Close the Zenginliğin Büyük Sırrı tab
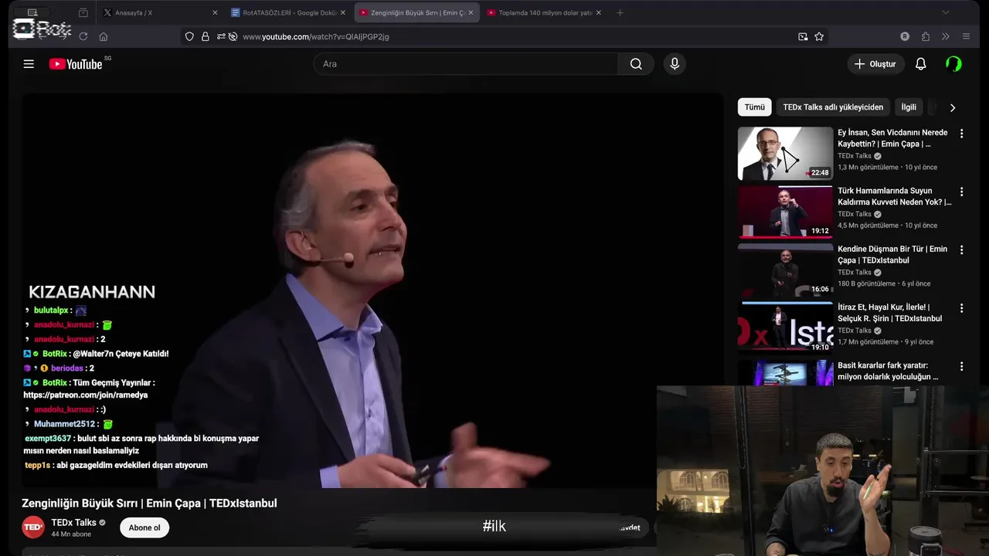The image size is (989, 556). coord(471,12)
